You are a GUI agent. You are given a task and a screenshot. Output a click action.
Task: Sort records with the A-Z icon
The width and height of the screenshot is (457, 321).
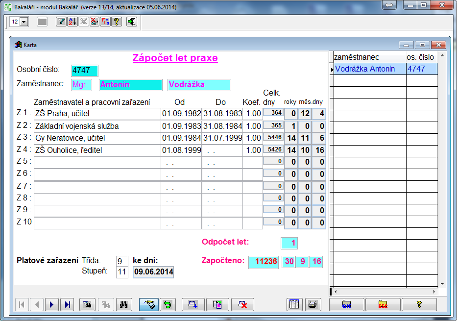click(x=72, y=22)
